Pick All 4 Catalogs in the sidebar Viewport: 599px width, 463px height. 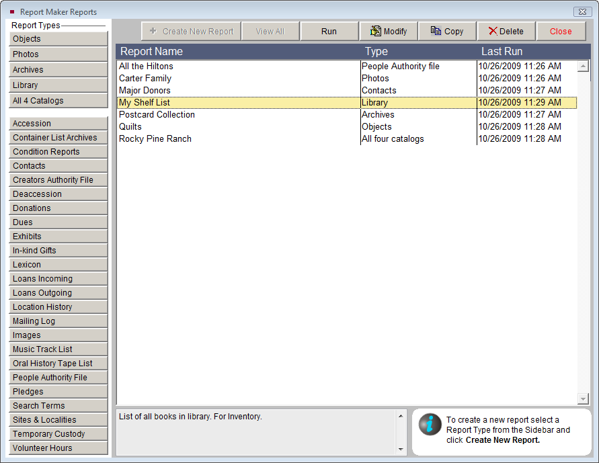pos(58,101)
